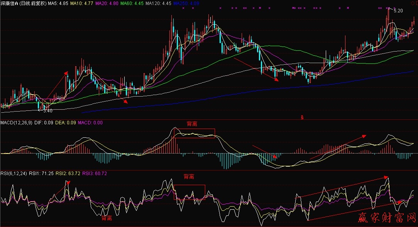Open the RSI(6,12,24) indicator parameters label
Screen dimensions: 418x227
[x=14, y=174]
